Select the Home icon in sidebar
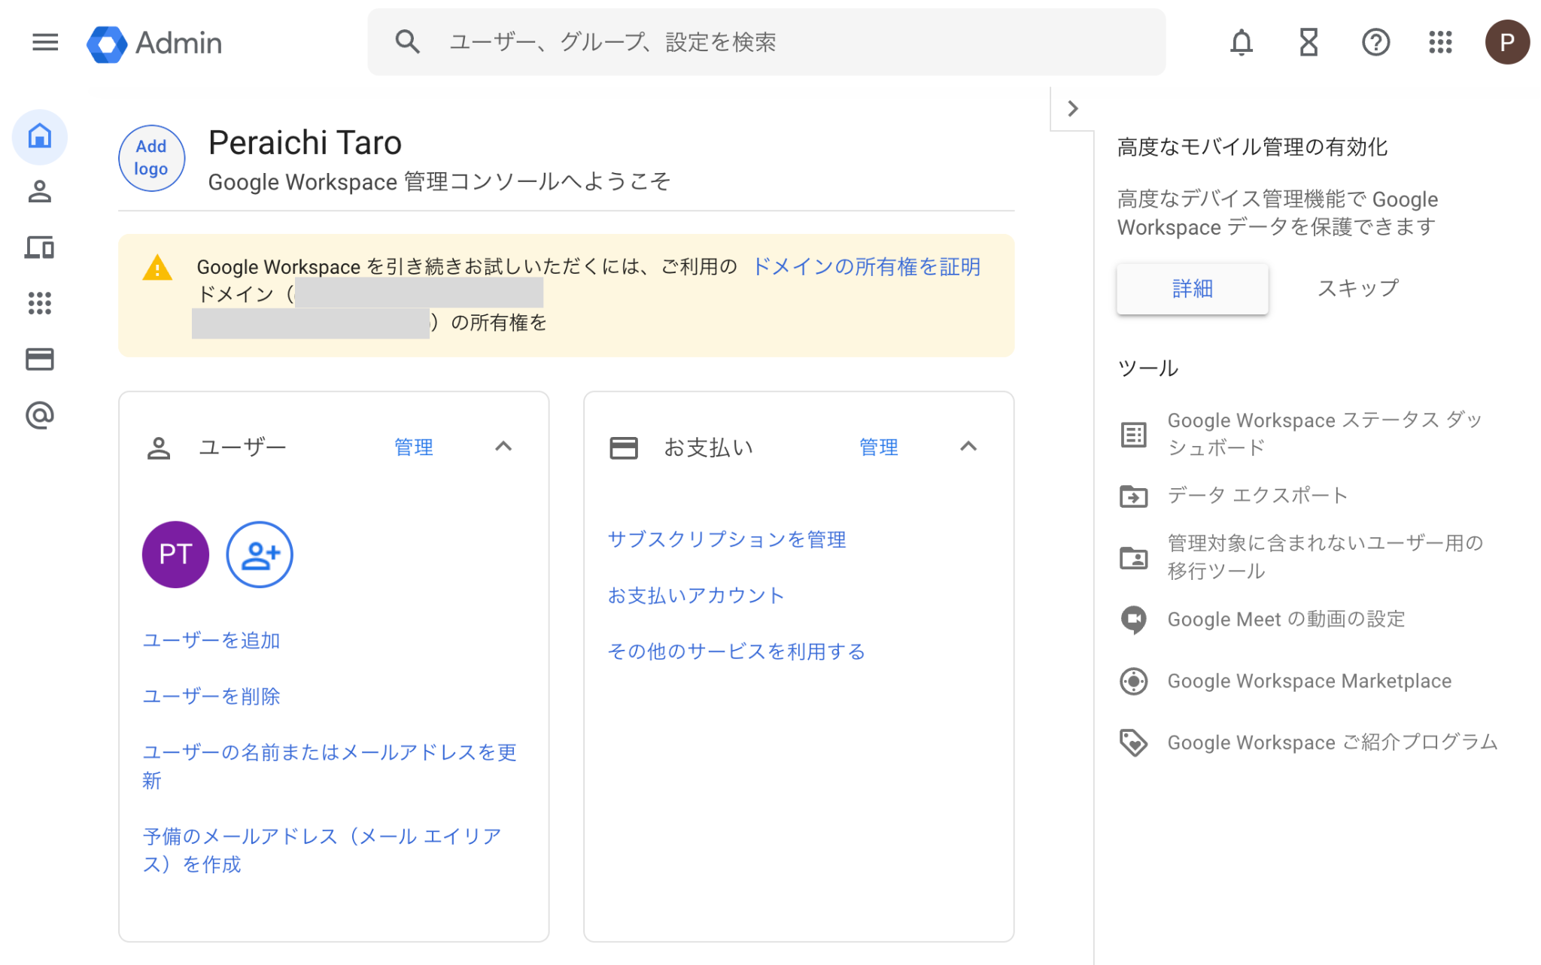This screenshot has width=1541, height=965. pyautogui.click(x=40, y=137)
